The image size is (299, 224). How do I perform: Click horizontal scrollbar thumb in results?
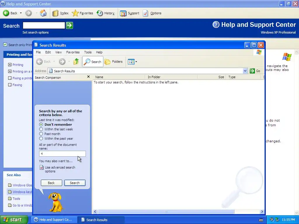tap(166, 212)
